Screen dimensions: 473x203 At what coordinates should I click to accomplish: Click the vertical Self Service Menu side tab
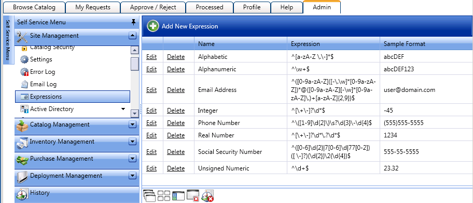[x=8, y=40]
